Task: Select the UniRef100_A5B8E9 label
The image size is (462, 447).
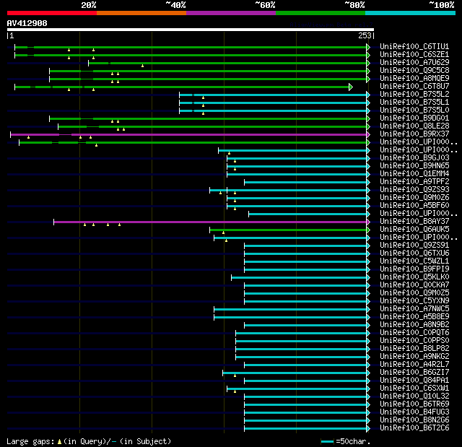Action: point(414,317)
